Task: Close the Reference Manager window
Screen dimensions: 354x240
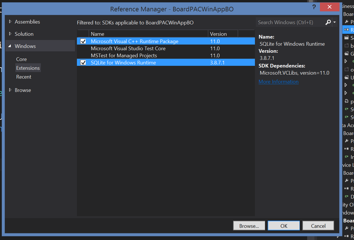Action: 329,7
